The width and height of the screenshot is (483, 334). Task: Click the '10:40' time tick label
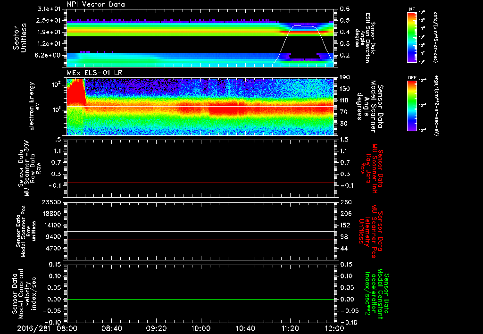coord(245,328)
